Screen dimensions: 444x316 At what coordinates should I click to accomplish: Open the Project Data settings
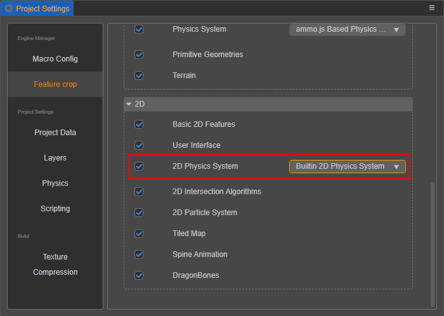coord(55,133)
